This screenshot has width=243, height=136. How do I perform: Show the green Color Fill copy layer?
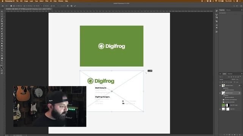220,105
